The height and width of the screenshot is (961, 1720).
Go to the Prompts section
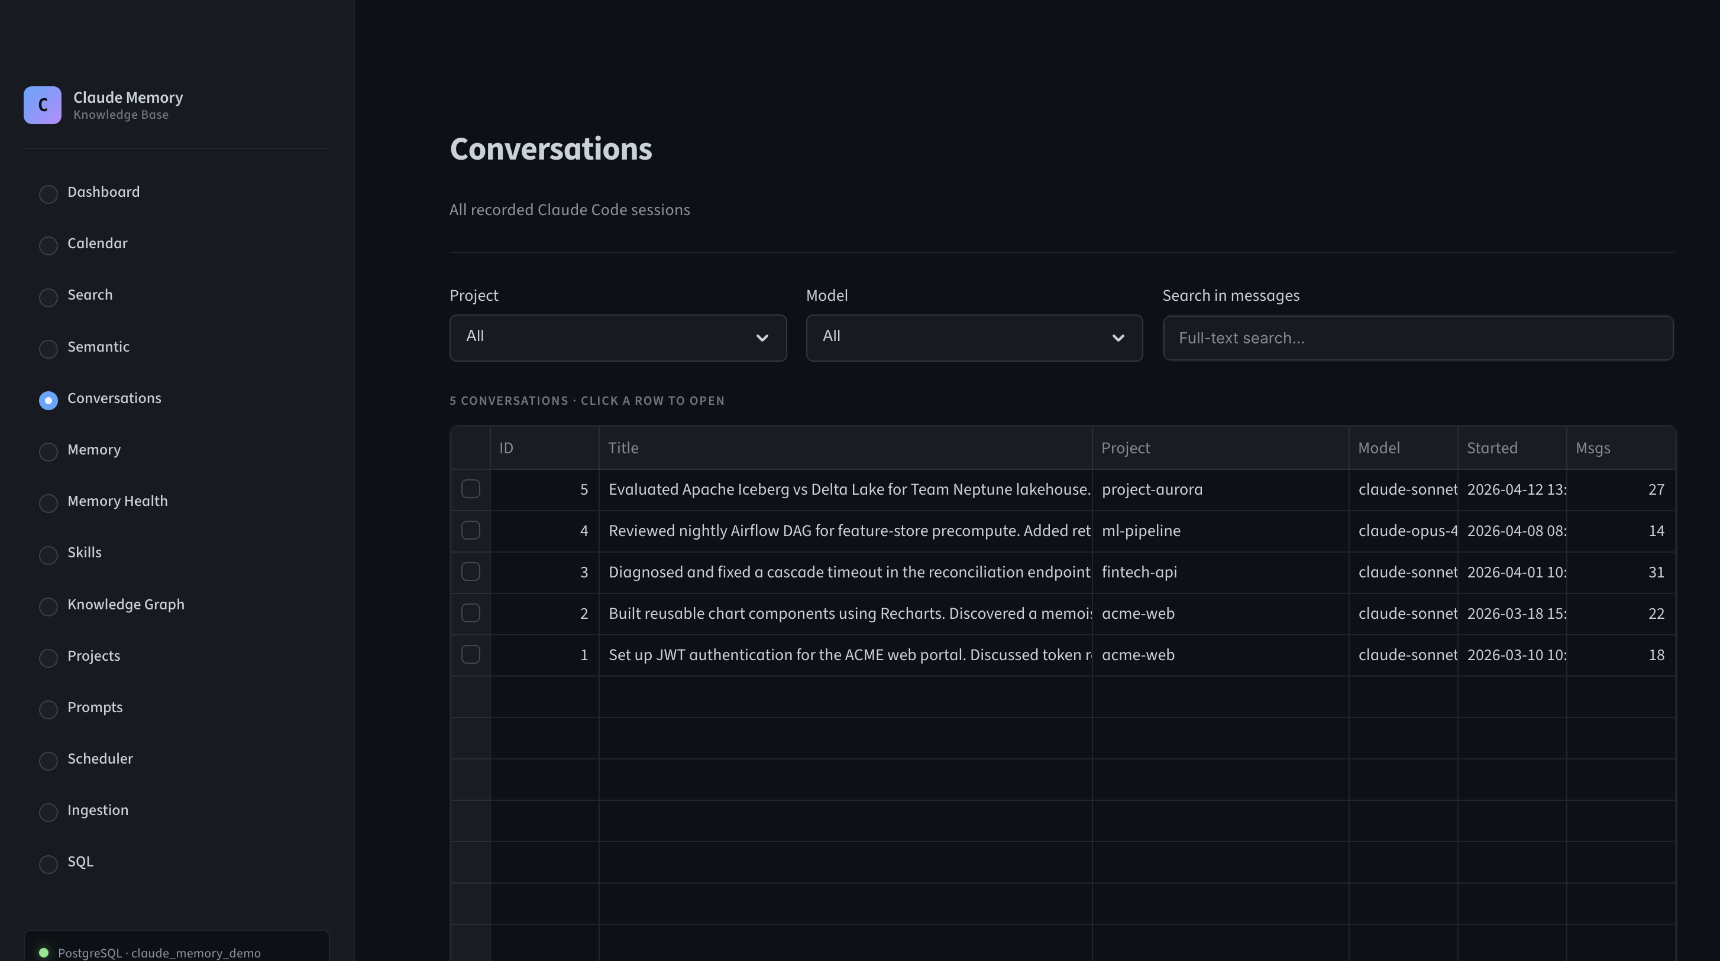pos(95,707)
